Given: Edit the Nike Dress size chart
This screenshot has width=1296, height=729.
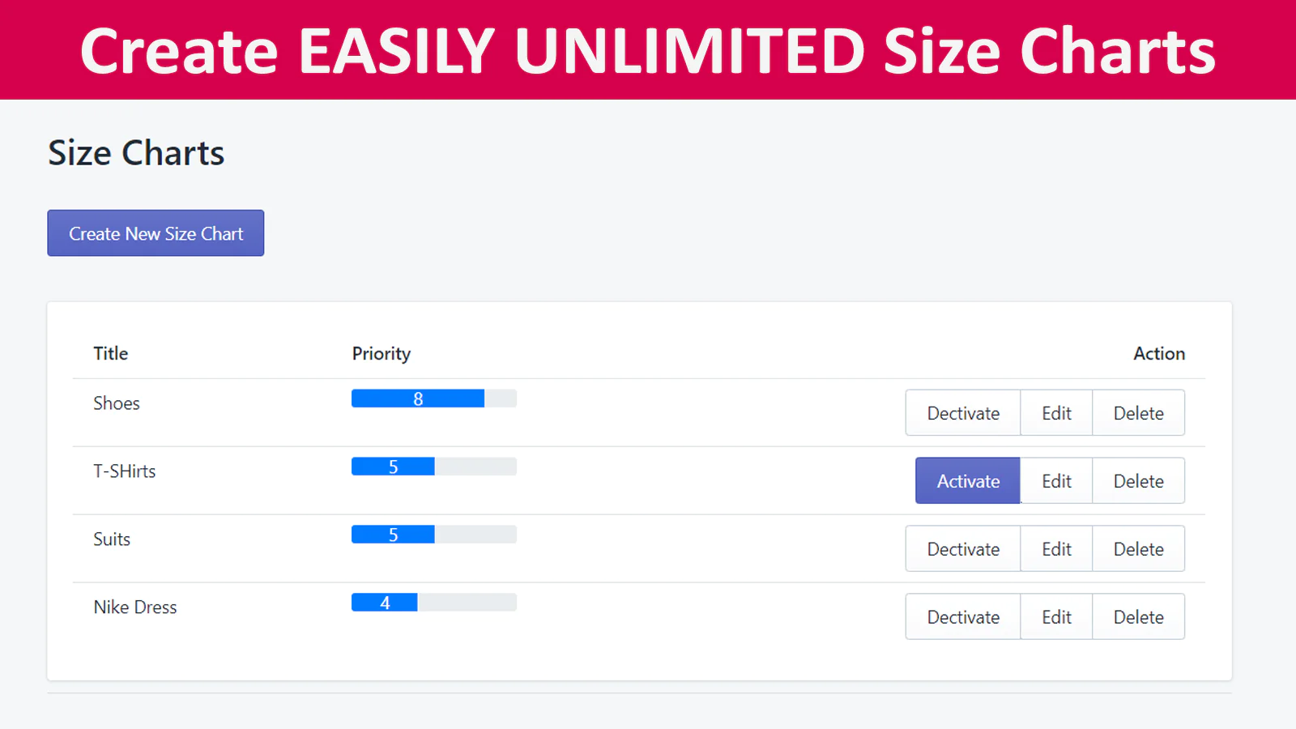Looking at the screenshot, I should [1056, 617].
